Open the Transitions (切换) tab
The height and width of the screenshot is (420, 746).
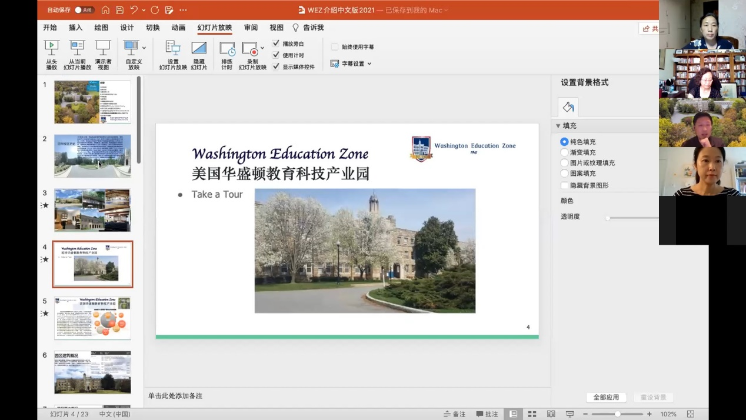(x=152, y=28)
